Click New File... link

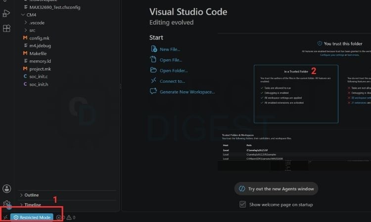tap(170, 49)
